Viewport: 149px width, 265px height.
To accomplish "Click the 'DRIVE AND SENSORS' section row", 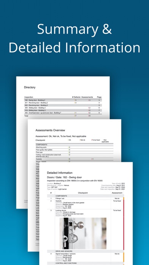I will [x=85, y=251].
